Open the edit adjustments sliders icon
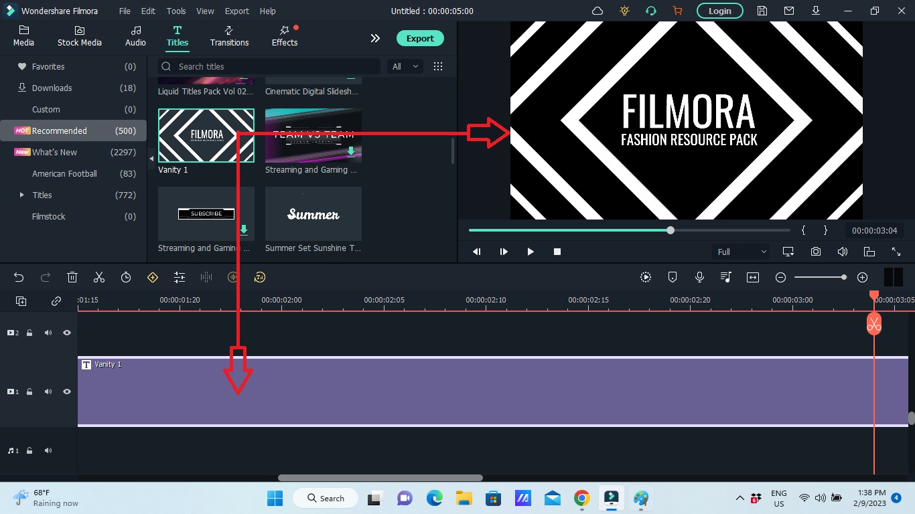The width and height of the screenshot is (915, 514). 180,277
